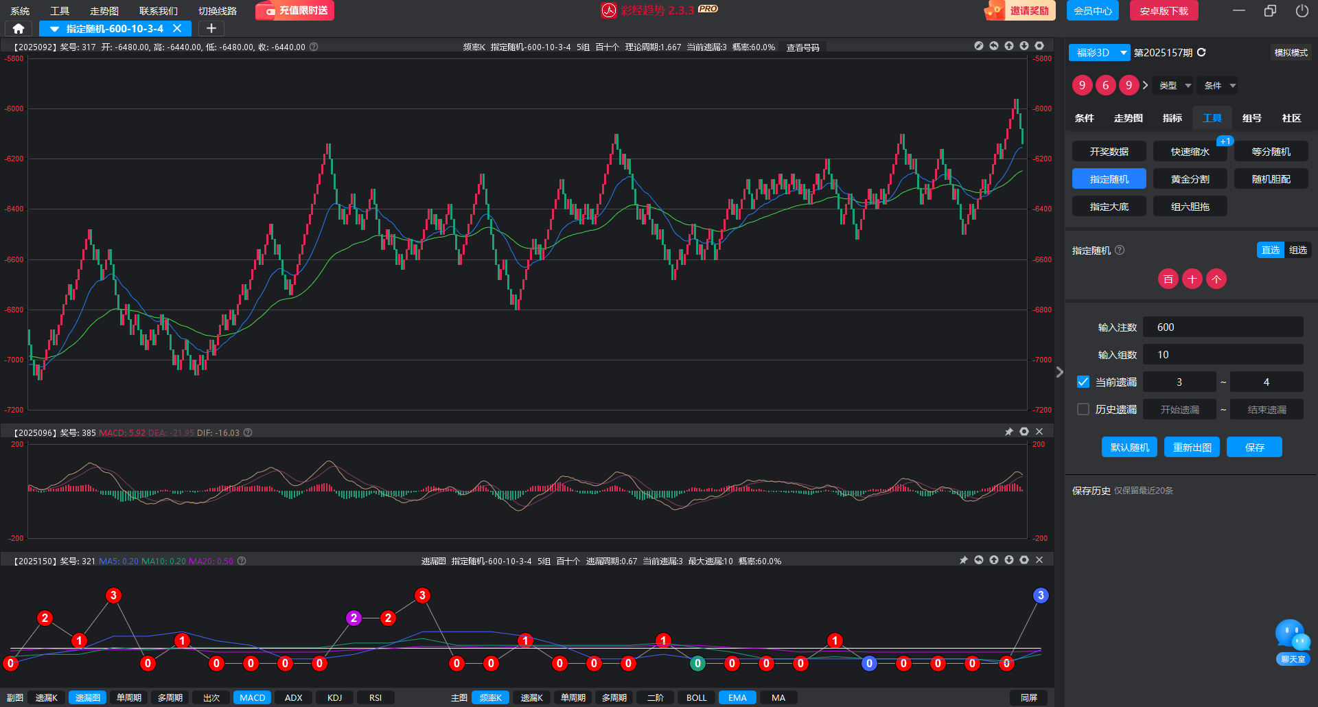Click help icon beside MA20 value
1318x707 pixels.
[242, 561]
